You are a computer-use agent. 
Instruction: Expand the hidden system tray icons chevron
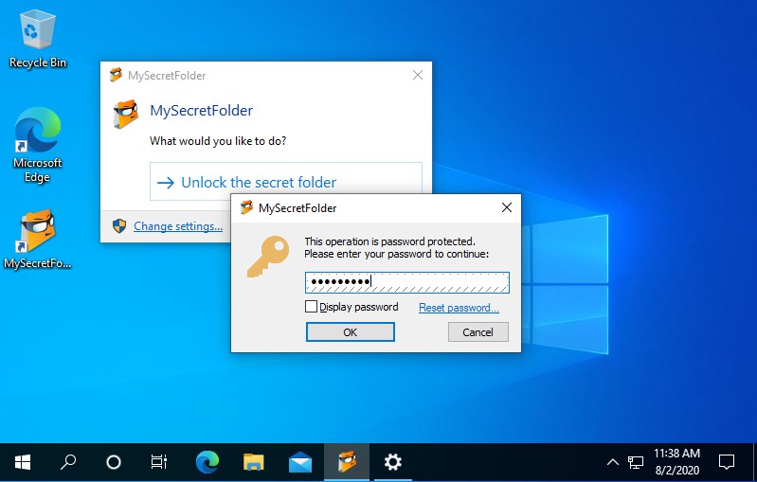point(612,463)
